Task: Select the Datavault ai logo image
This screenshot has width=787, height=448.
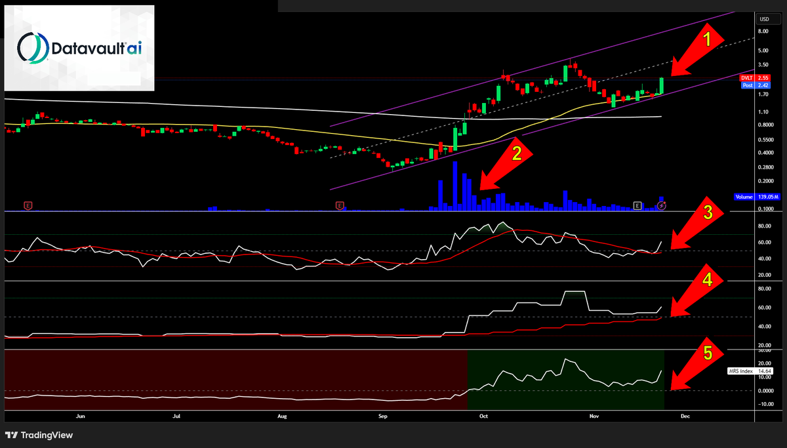Action: [x=79, y=47]
